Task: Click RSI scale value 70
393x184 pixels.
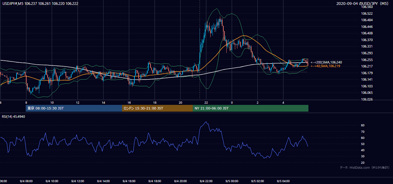Action: (x=363, y=132)
